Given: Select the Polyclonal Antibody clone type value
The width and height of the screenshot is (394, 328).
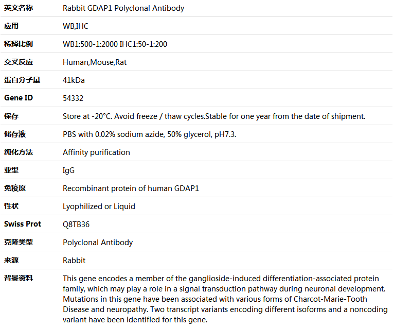Looking at the screenshot, I should pos(98,243).
